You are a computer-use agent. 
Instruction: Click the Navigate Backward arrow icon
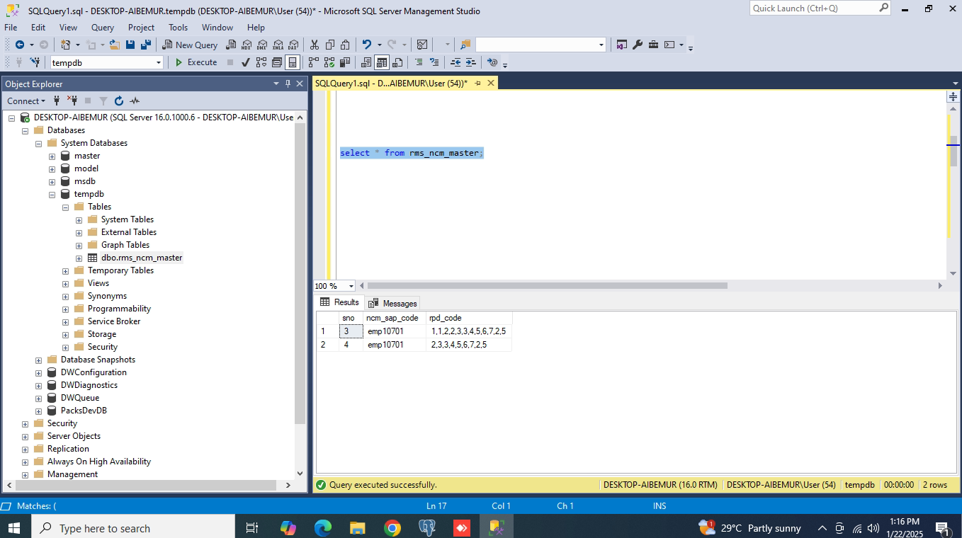19,45
